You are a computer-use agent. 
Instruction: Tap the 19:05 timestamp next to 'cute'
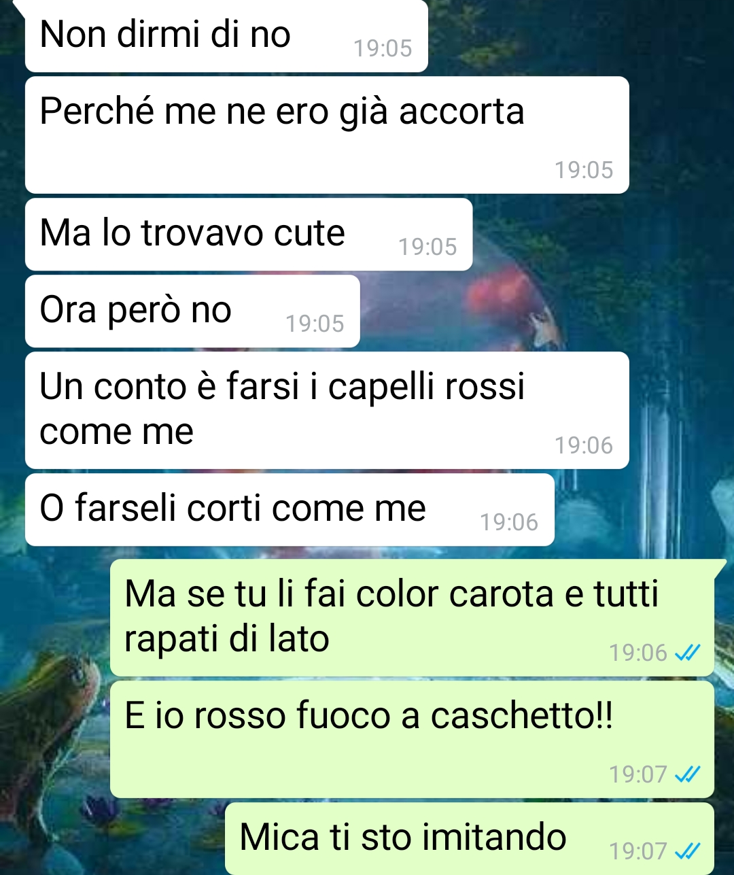point(427,247)
